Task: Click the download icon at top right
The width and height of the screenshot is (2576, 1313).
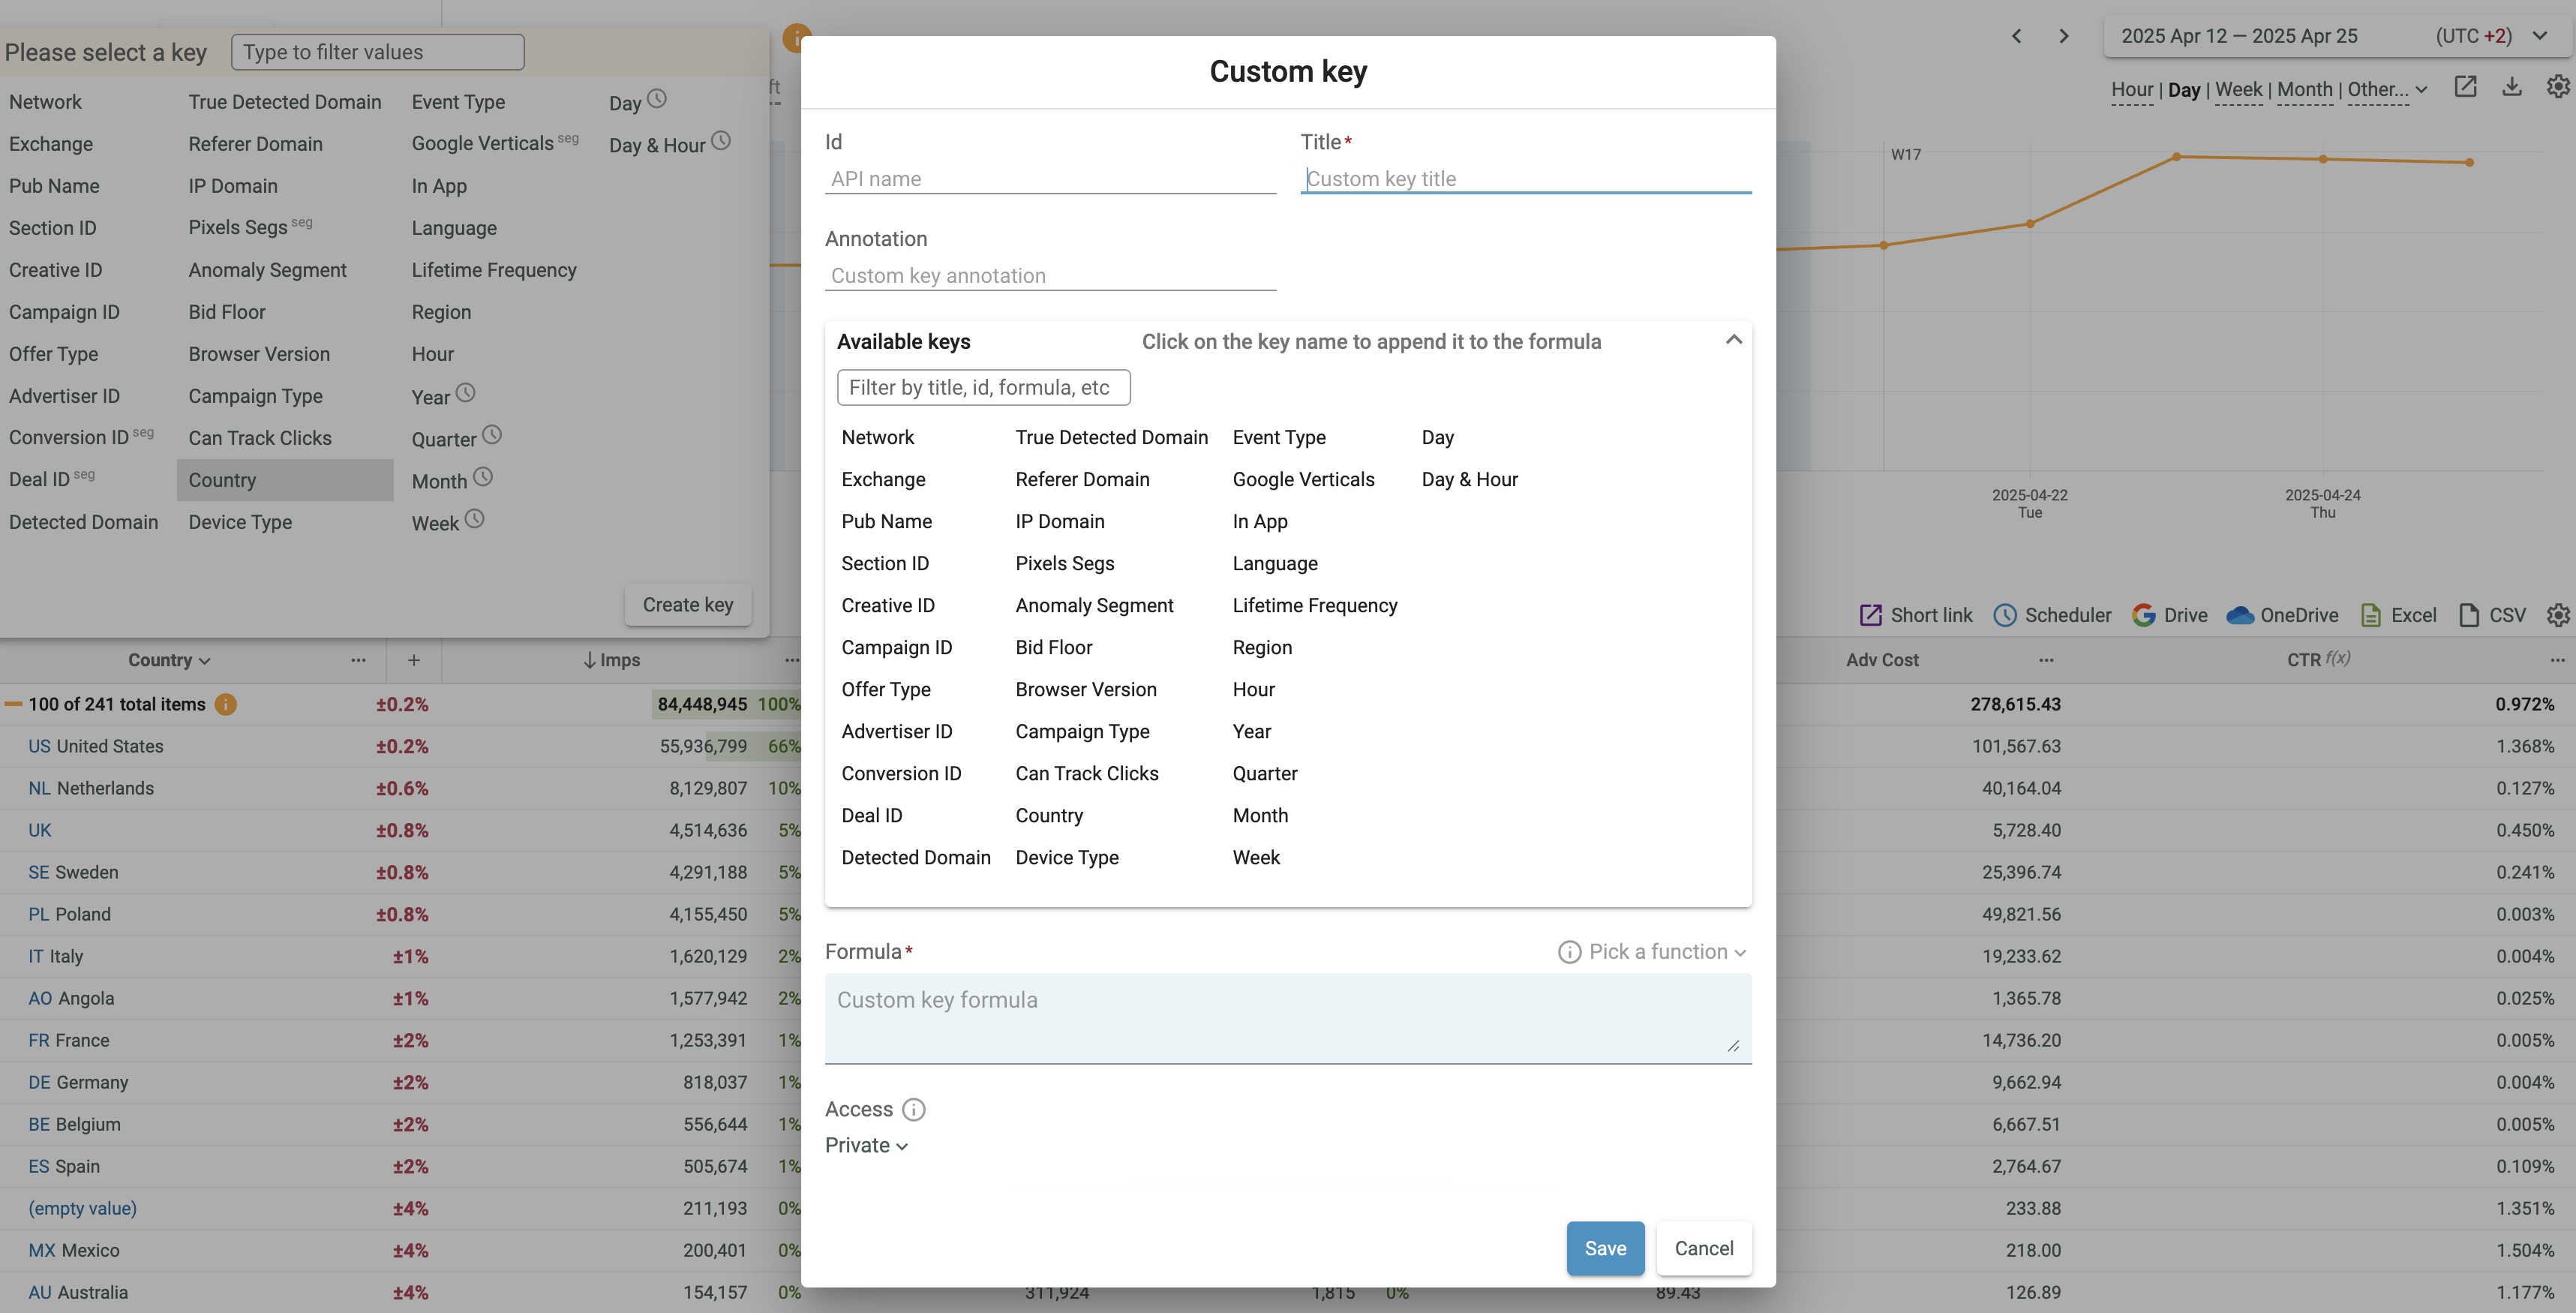Action: coord(2511,87)
